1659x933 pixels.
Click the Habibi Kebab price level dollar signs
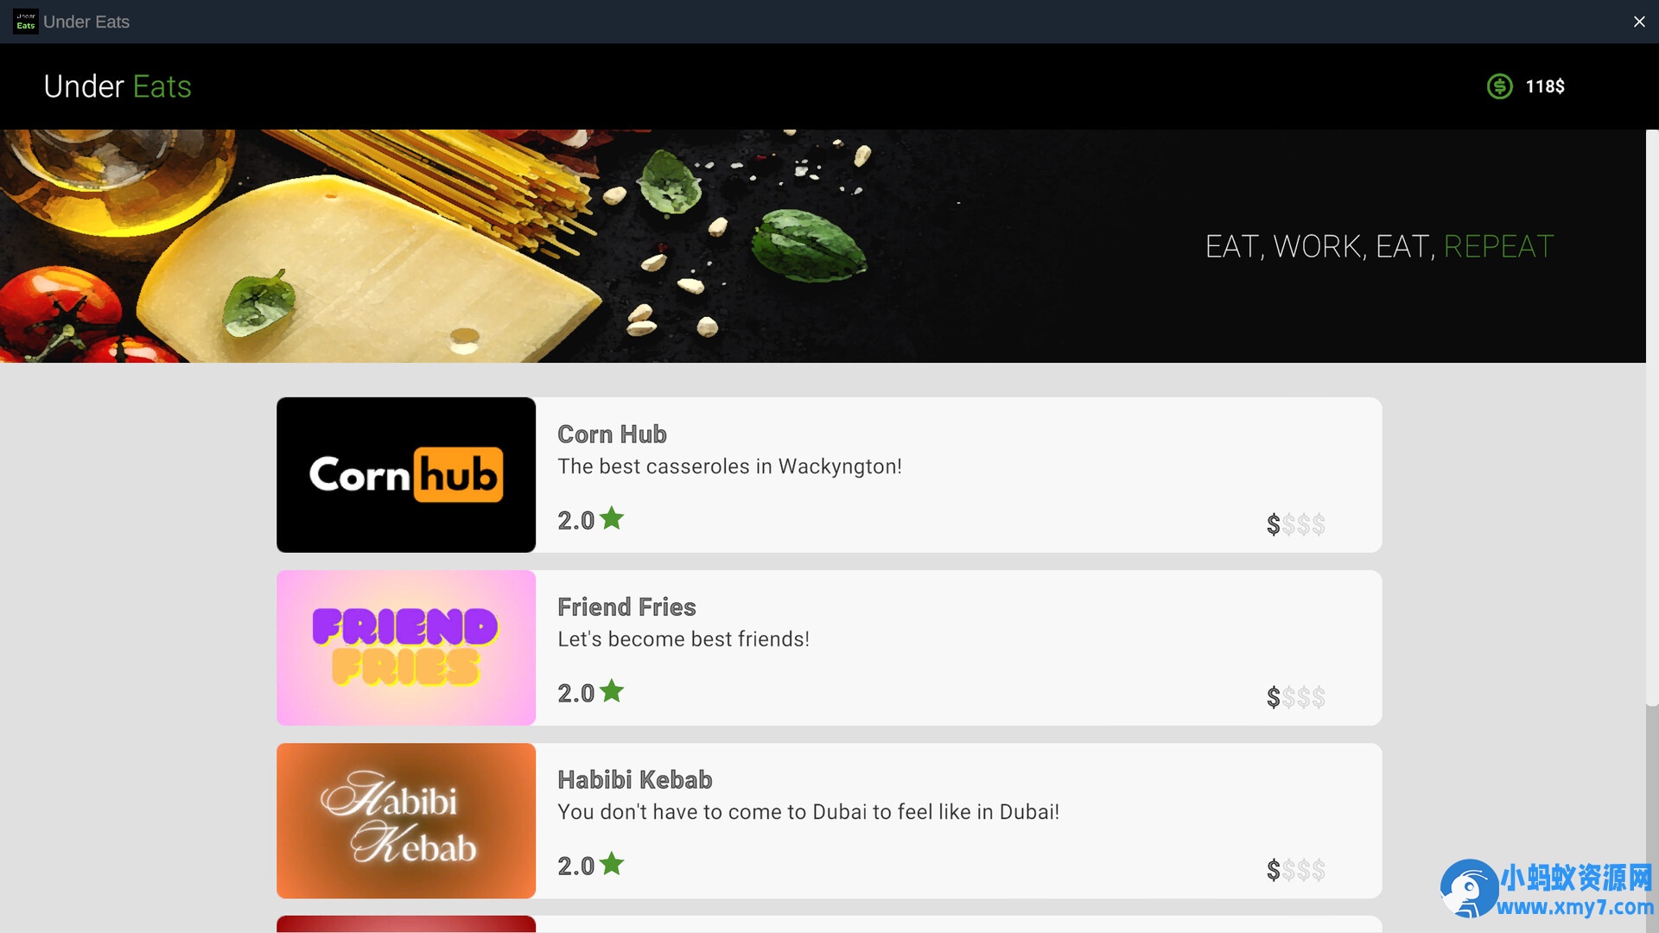click(x=1295, y=870)
